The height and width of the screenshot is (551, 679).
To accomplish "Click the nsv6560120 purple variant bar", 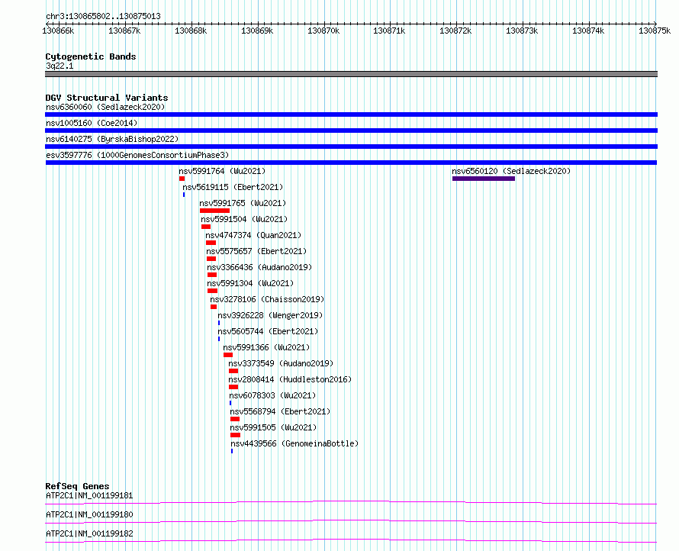I will 484,179.
